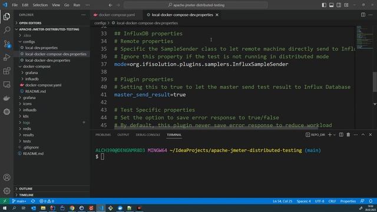Open the File menu
The image size is (377, 212).
click(x=15, y=5)
